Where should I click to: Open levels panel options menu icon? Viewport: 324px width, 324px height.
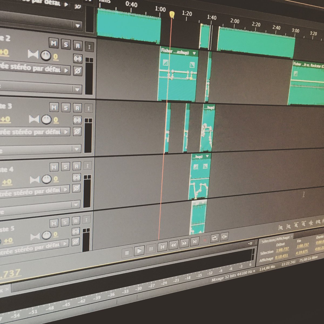tap(251, 243)
